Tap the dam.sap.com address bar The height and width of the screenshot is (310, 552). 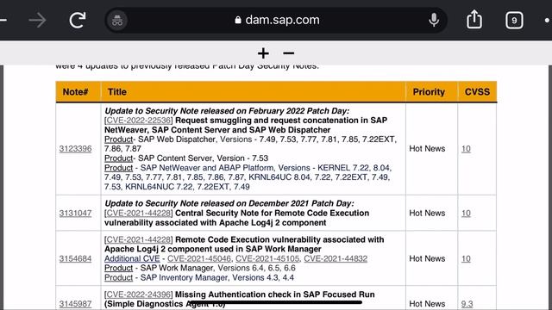(x=276, y=20)
